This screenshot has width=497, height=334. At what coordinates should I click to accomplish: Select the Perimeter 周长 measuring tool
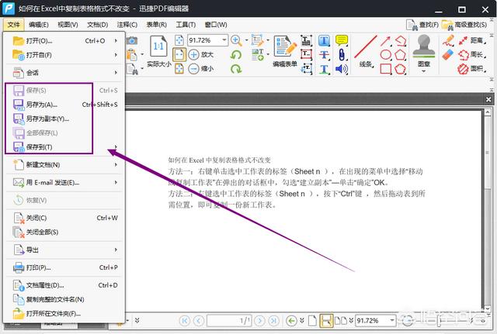(x=471, y=54)
